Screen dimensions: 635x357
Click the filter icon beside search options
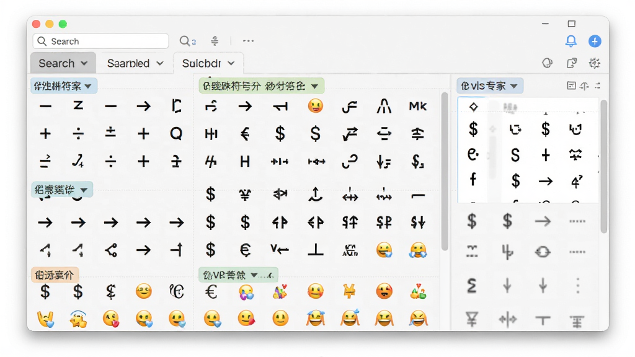coord(215,41)
